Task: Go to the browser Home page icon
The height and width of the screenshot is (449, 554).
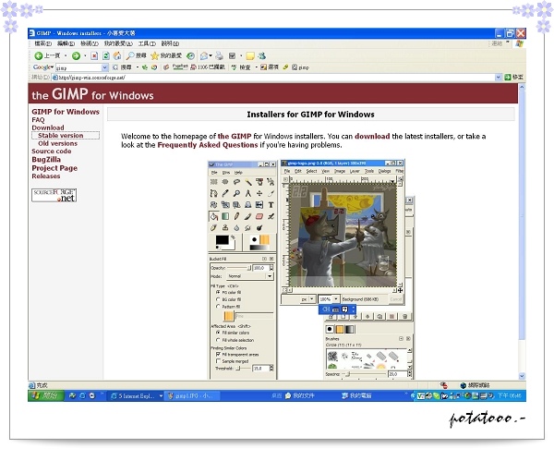Action: point(117,55)
